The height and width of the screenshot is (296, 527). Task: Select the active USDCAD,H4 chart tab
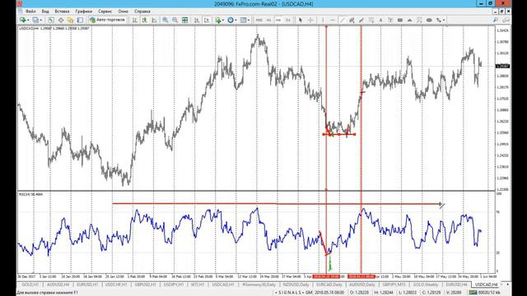(486, 284)
